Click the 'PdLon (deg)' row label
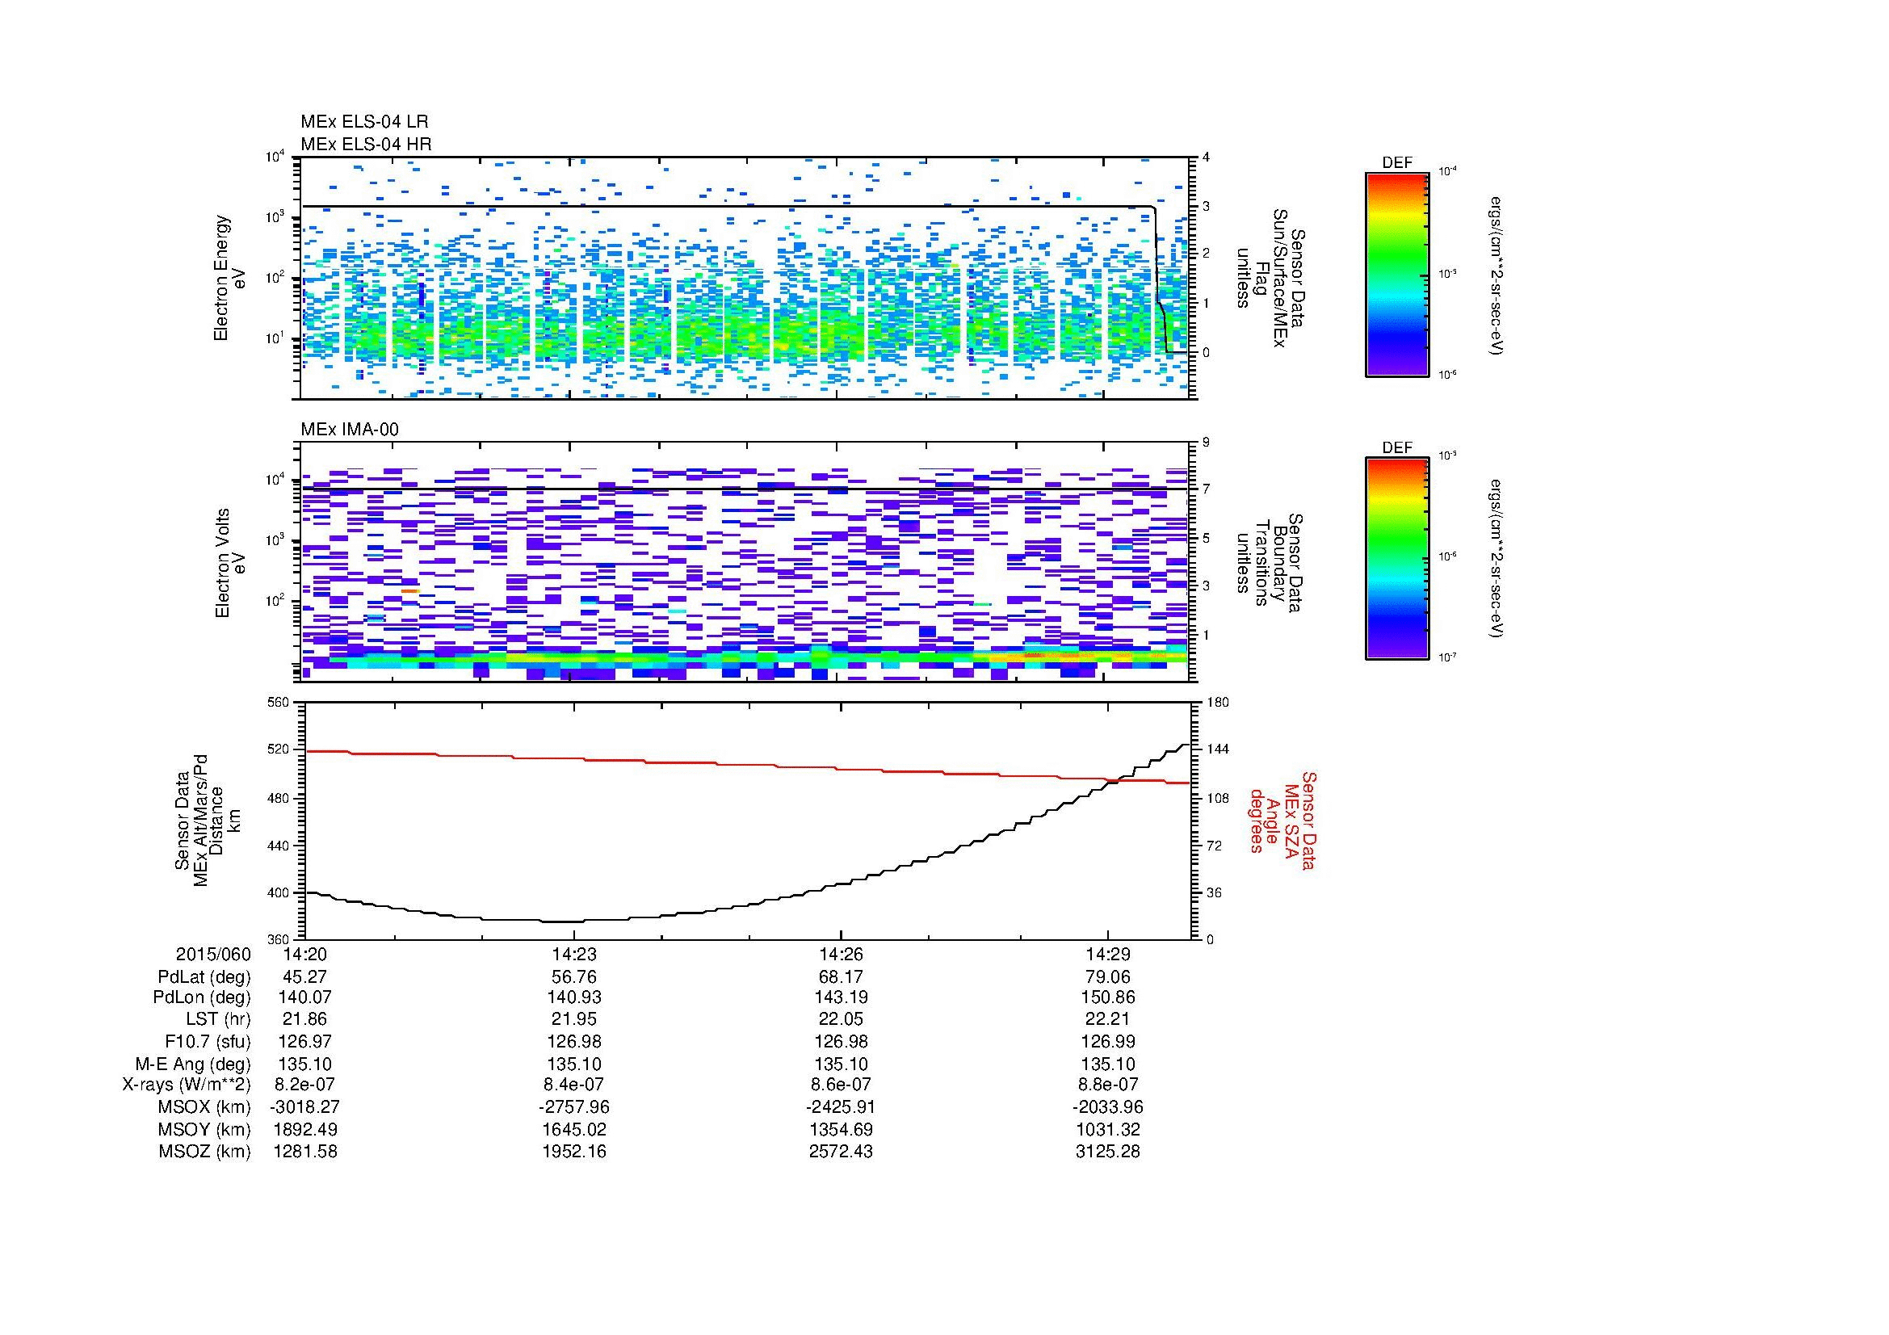This screenshot has width=1889, height=1335. [203, 997]
